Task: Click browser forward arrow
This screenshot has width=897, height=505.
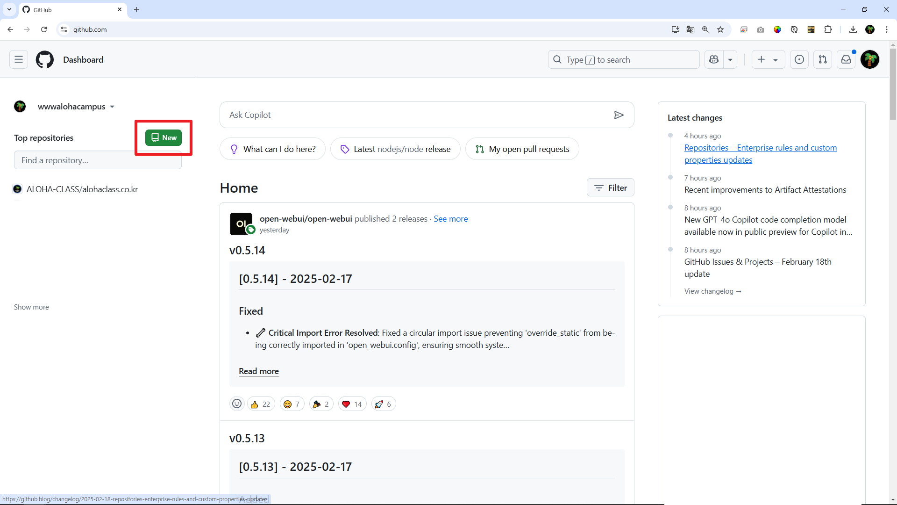Action: [27, 29]
